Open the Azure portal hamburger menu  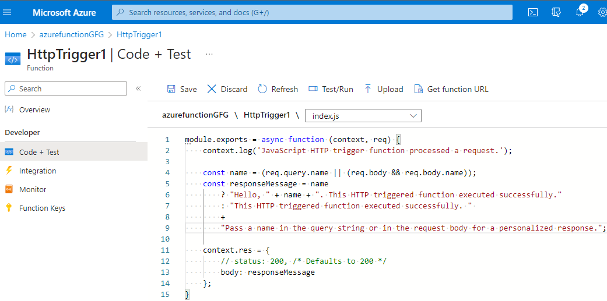click(x=7, y=12)
